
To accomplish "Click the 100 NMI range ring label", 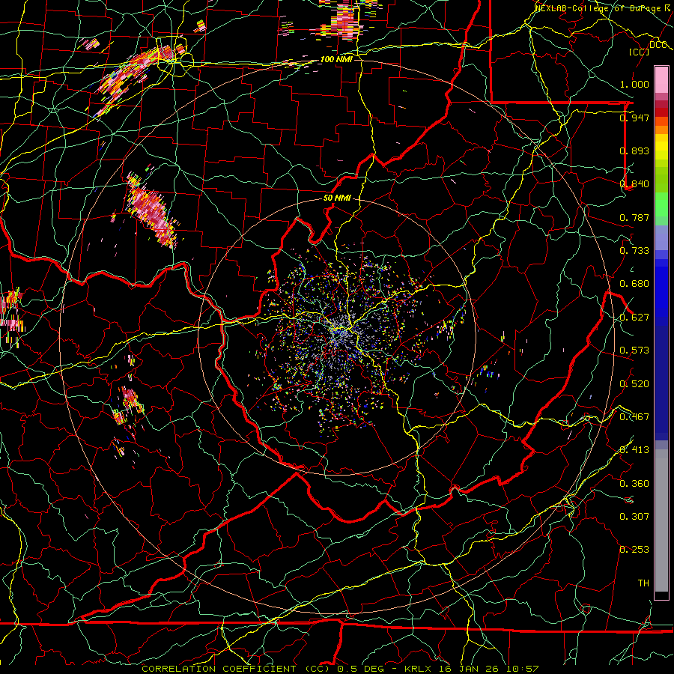I will [336, 59].
